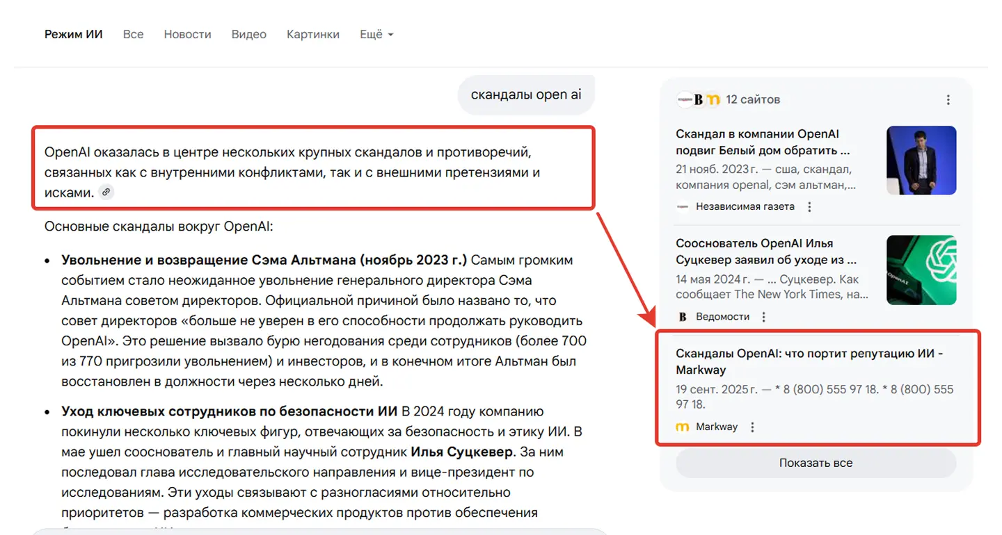Open more options for Независимая газета source

[x=809, y=207]
